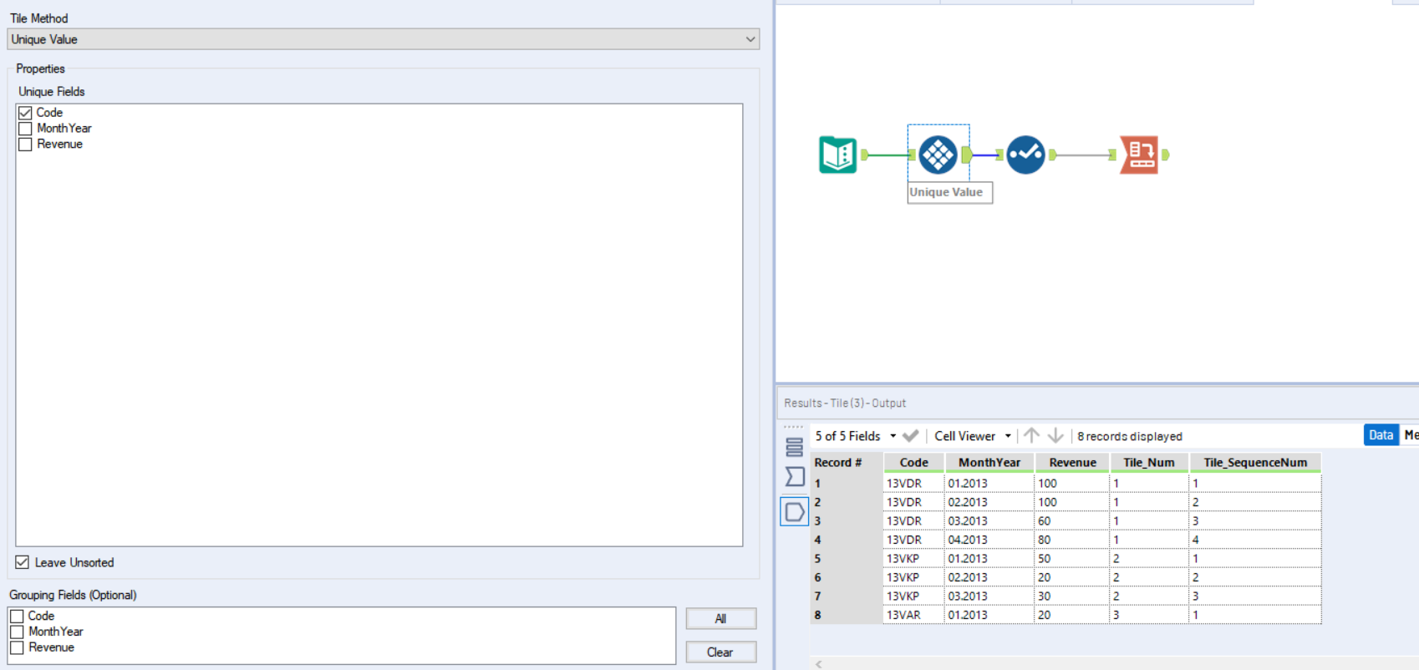
Task: Click the Select tool's output anchor
Action: pos(1053,155)
